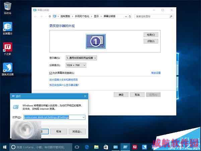Select the monitor 1 thumbnail

click(95, 41)
